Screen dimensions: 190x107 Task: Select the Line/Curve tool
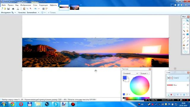click(187, 48)
